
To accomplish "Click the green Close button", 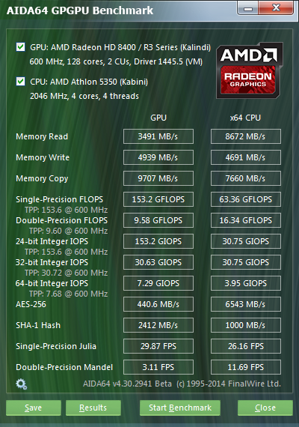I will (x=265, y=408).
